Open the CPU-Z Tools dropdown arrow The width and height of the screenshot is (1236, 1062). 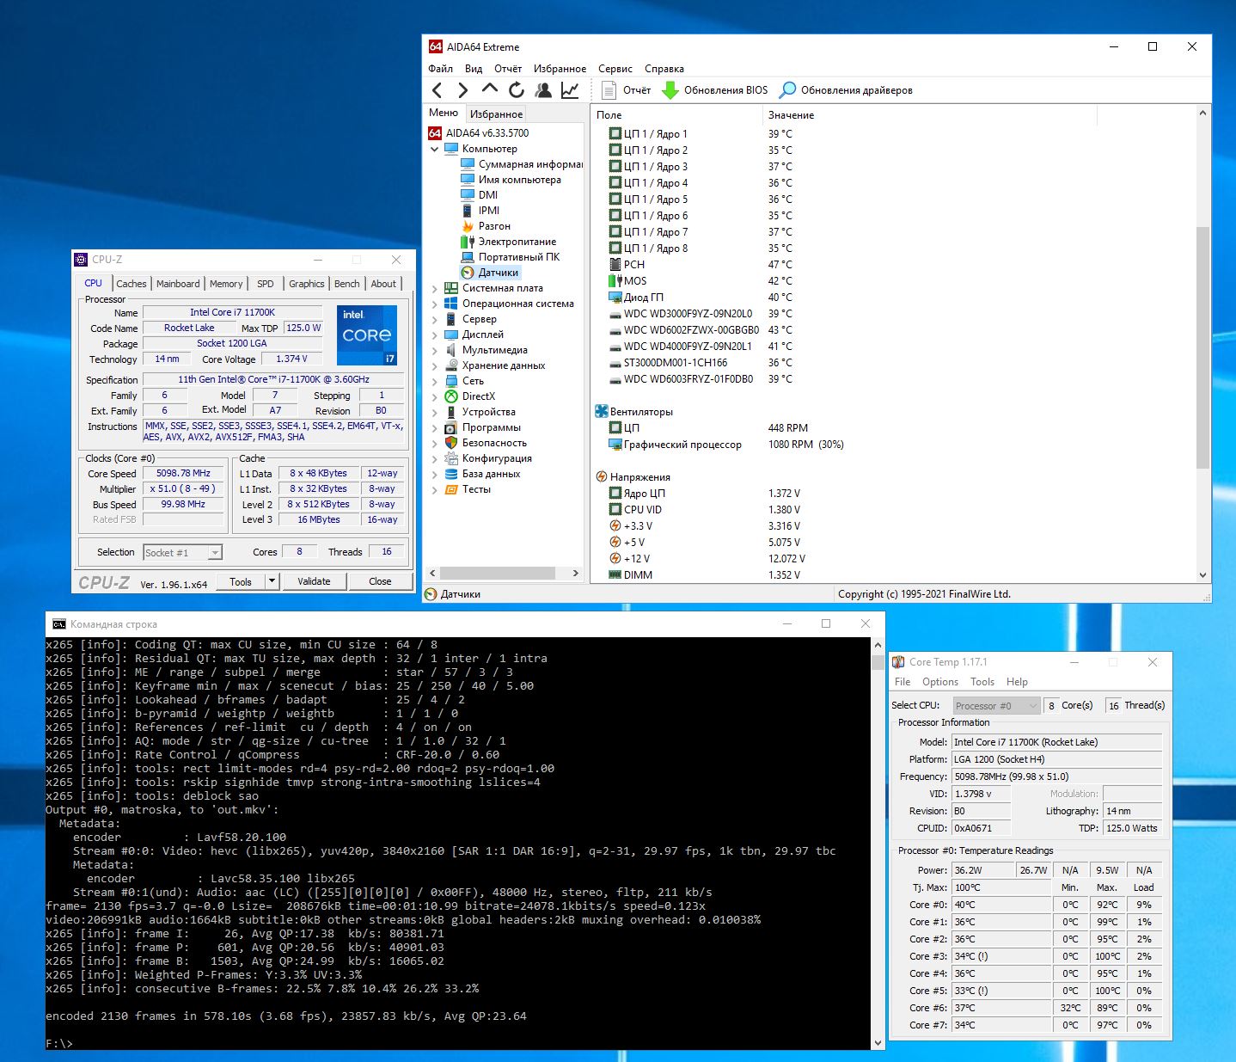coord(272,581)
